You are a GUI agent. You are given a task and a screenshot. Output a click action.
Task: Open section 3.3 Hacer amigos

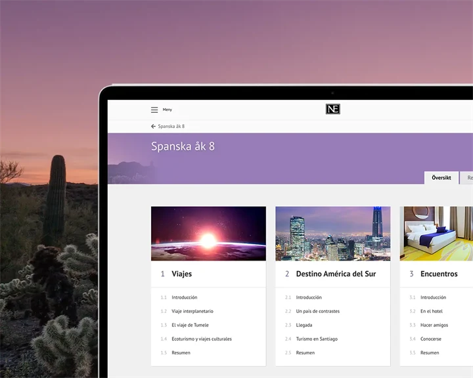coord(434,325)
